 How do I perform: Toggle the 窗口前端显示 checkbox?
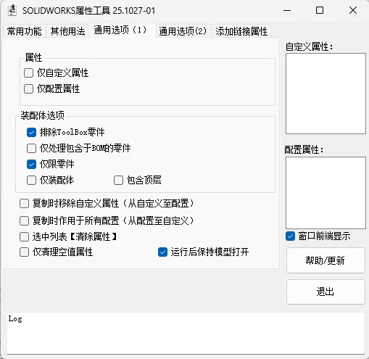(290, 236)
